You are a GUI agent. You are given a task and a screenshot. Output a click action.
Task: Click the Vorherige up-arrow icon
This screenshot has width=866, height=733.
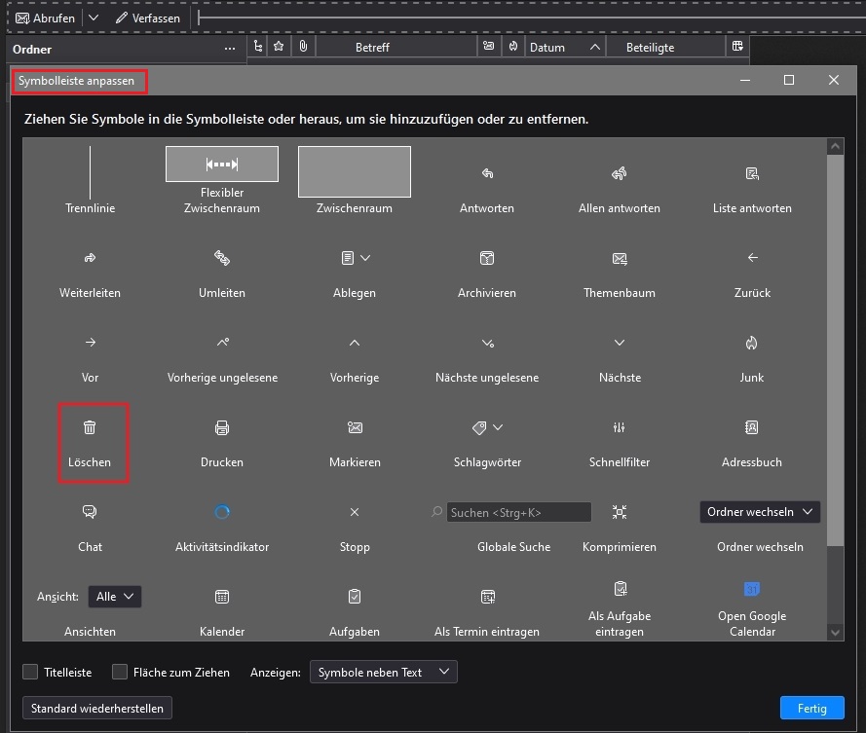pyautogui.click(x=355, y=343)
